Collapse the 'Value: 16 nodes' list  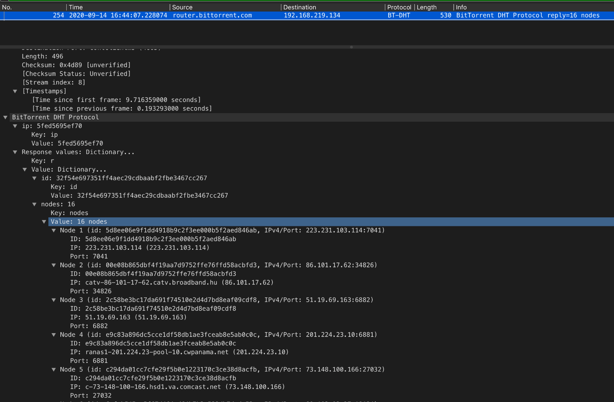coord(44,222)
